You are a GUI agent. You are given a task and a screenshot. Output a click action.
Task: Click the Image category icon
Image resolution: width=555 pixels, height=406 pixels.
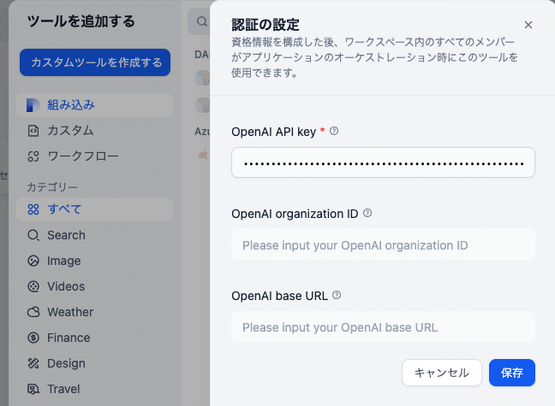[33, 261]
